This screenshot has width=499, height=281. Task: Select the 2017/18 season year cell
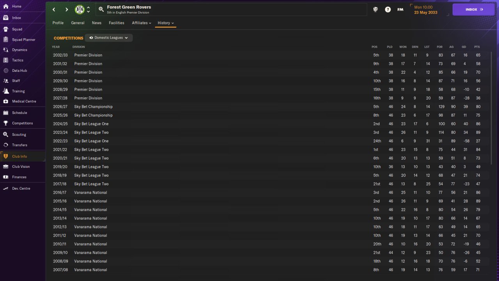tap(60, 184)
